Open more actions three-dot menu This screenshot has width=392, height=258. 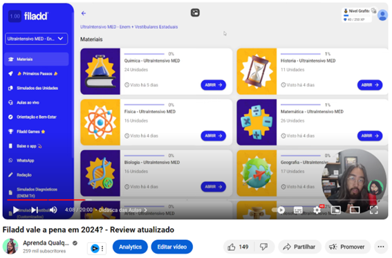click(381, 247)
